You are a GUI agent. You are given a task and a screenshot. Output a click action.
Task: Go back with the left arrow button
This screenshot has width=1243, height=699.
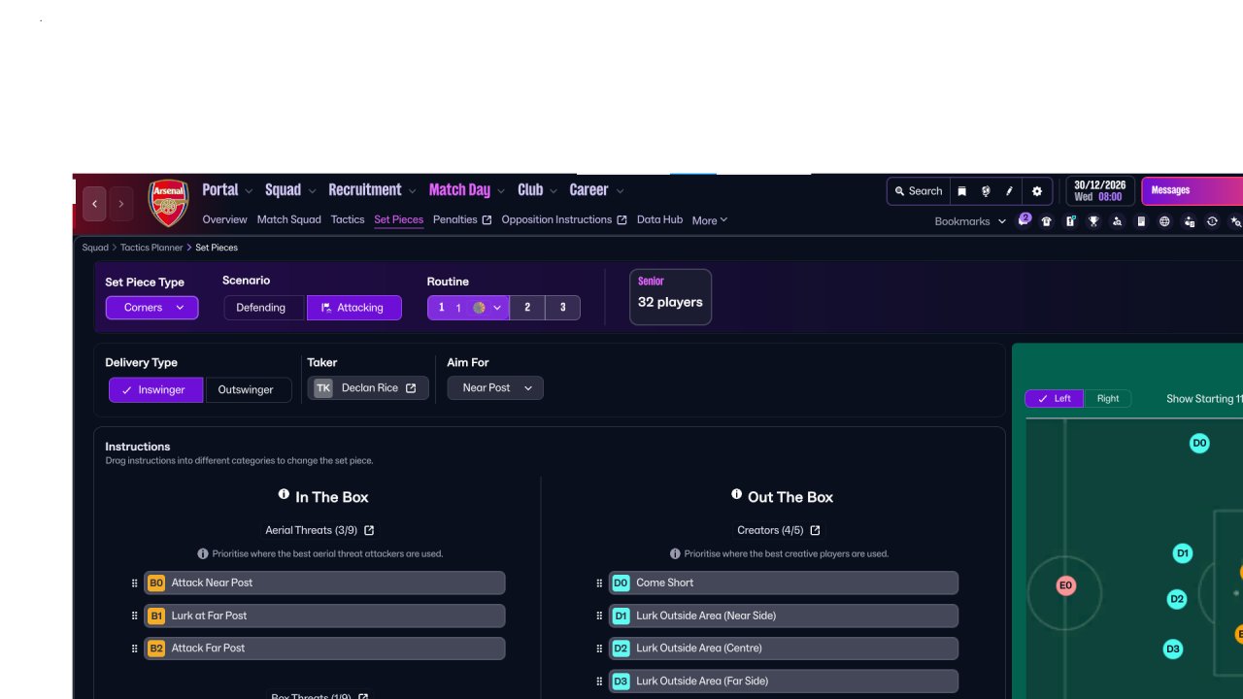click(x=94, y=204)
